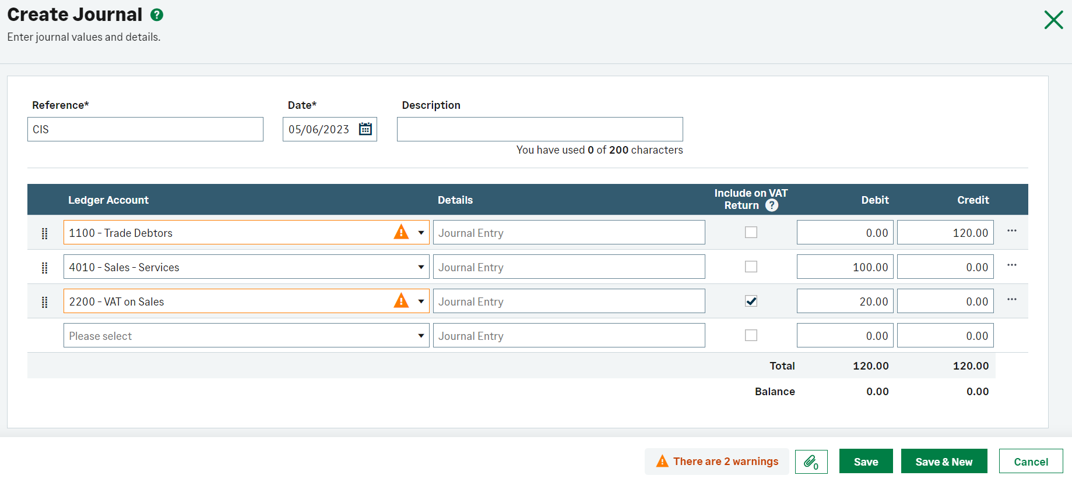The image size is (1072, 479).
Task: Click Credit field showing 120.00
Action: tap(946, 233)
